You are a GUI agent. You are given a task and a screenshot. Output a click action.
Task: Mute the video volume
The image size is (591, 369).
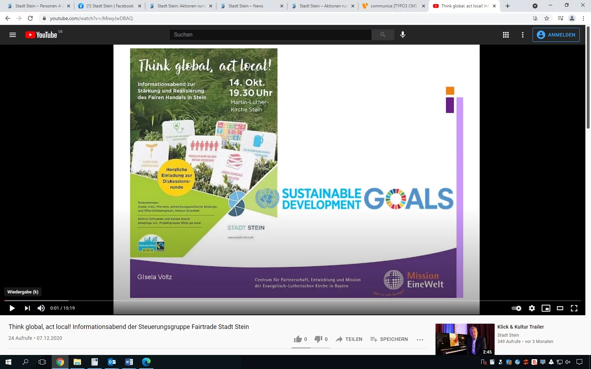(x=41, y=308)
